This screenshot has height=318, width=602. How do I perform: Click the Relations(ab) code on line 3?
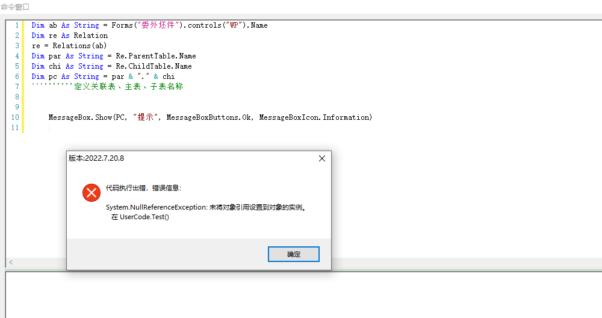(x=79, y=46)
